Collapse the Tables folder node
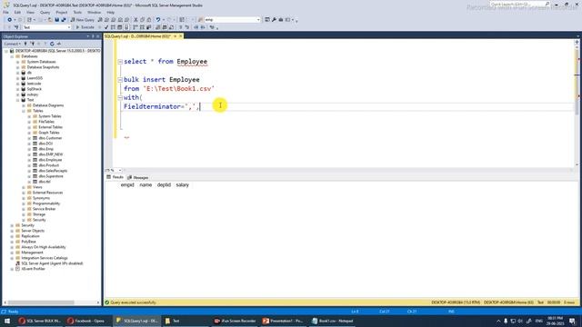The image size is (582, 327). tap(24, 111)
